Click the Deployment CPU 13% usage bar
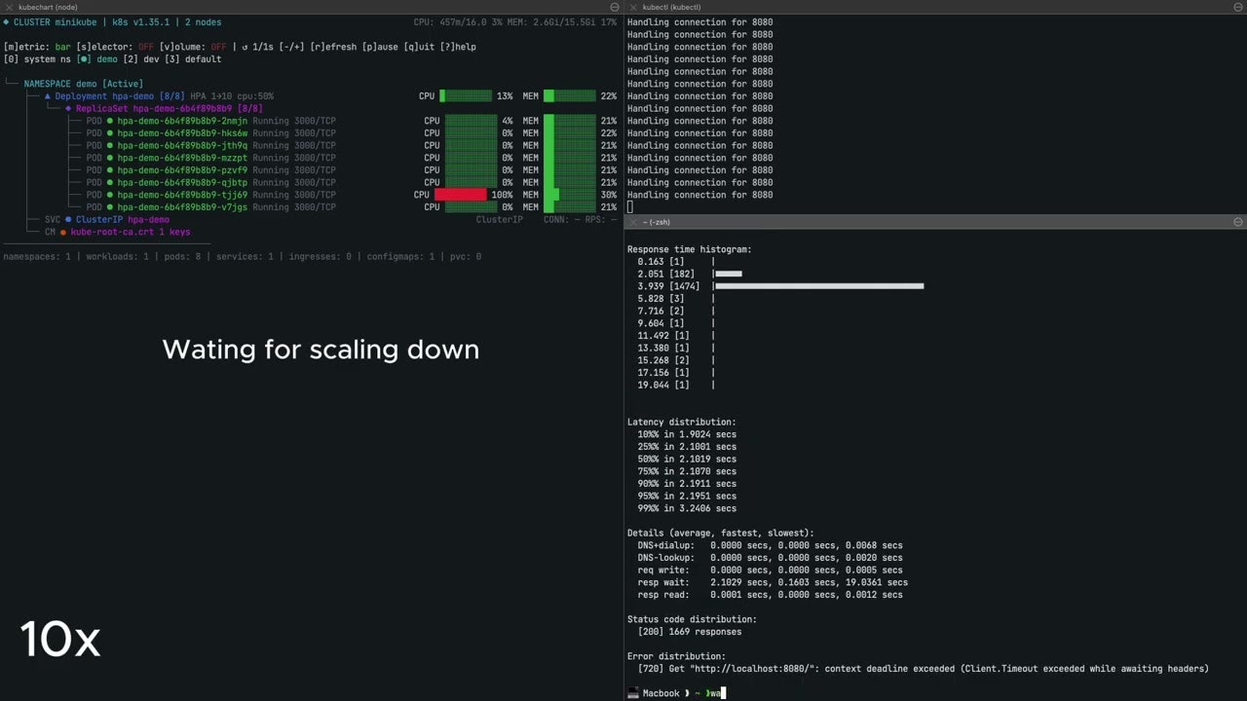The image size is (1247, 701). pos(466,96)
